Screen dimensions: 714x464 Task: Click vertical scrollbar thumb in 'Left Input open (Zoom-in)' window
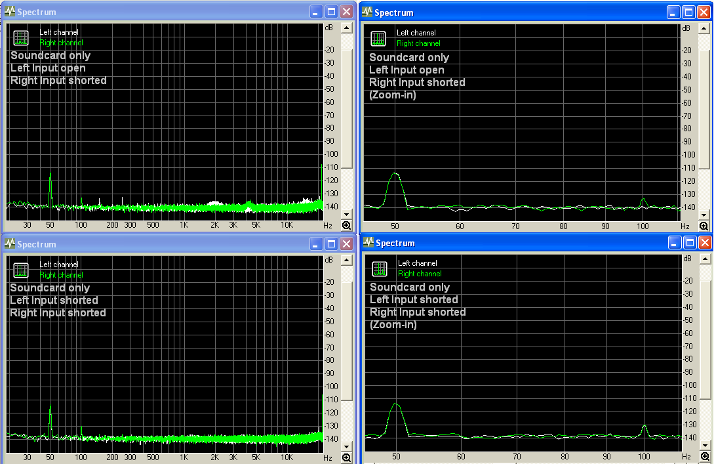(704, 110)
